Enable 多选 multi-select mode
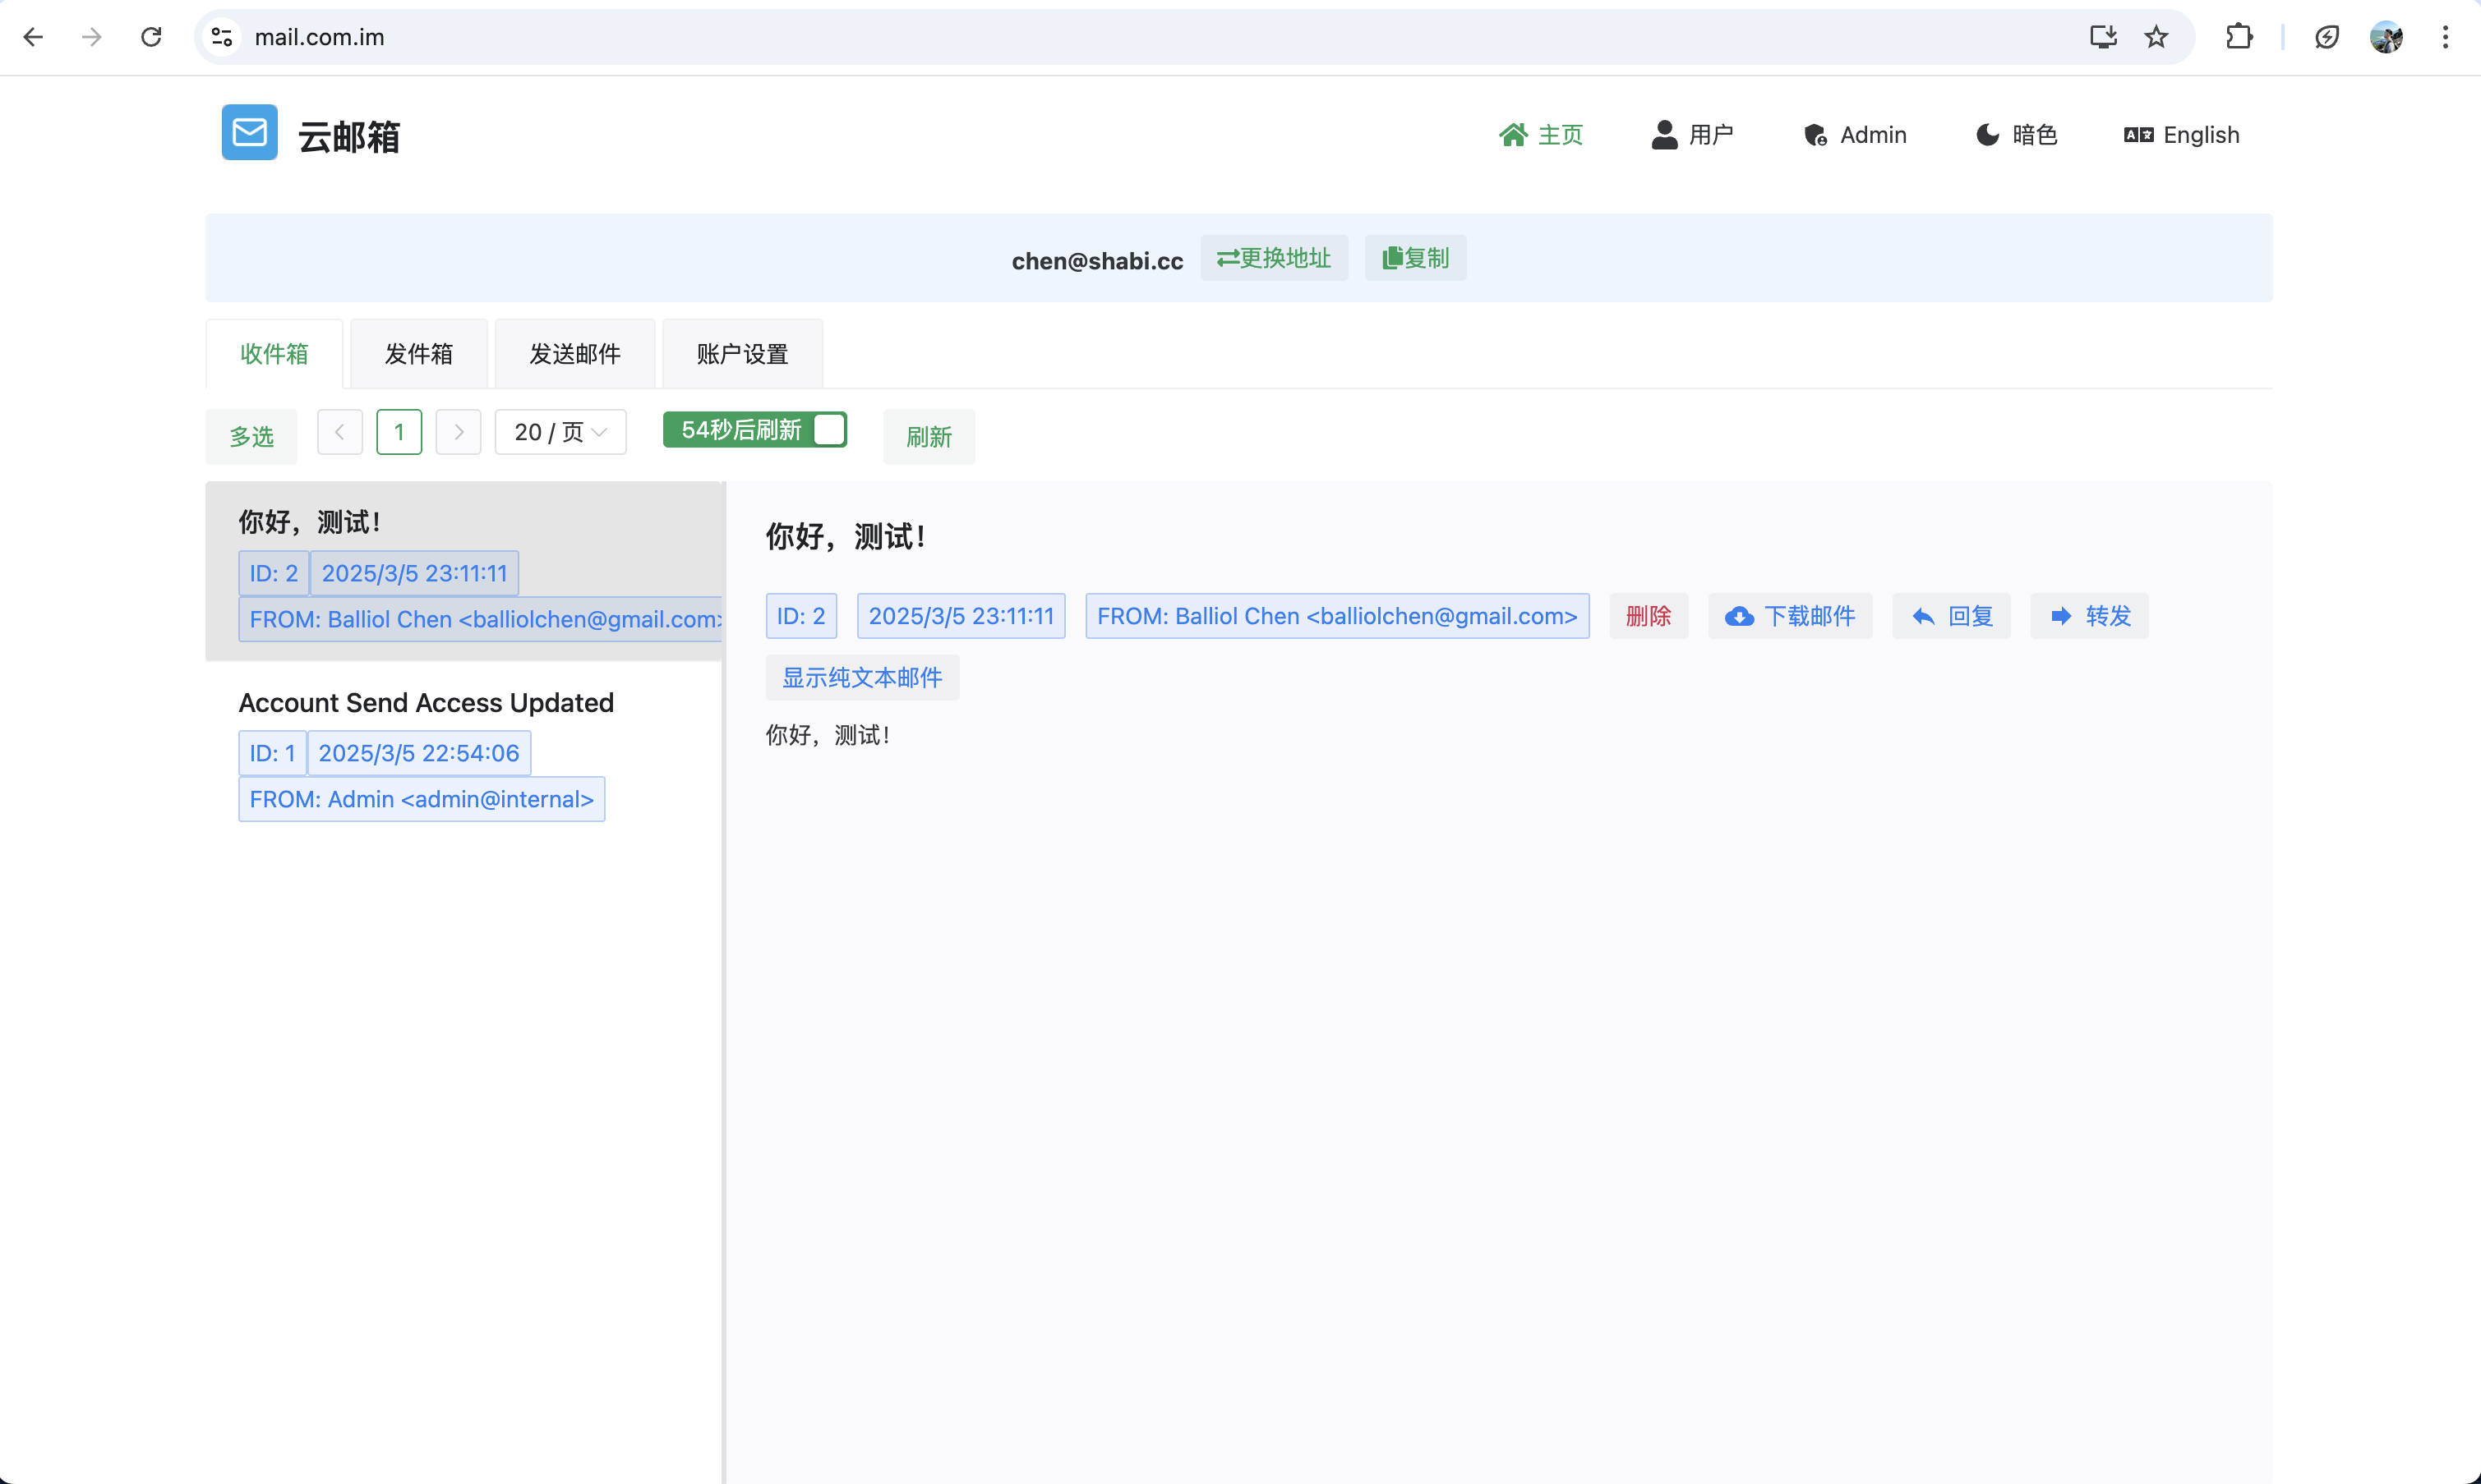This screenshot has height=1484, width=2481. (251, 437)
